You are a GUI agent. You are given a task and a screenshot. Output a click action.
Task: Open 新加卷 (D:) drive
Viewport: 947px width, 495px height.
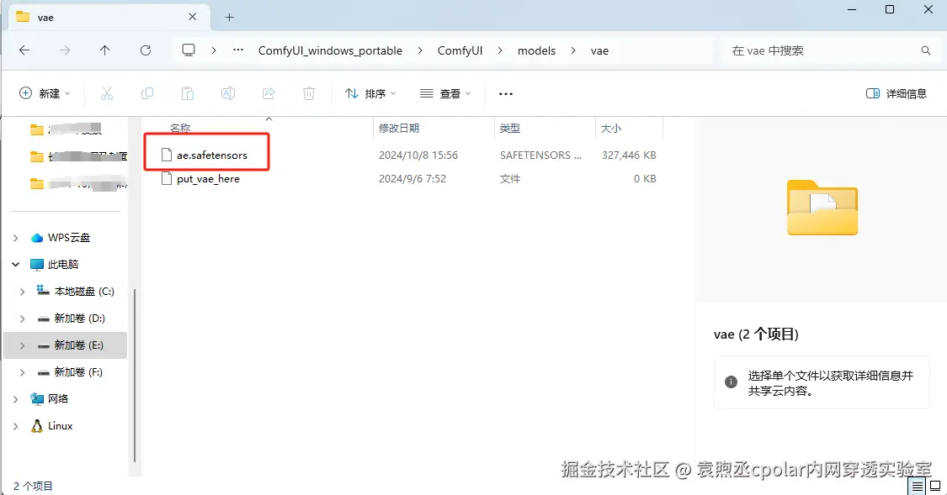coord(80,318)
